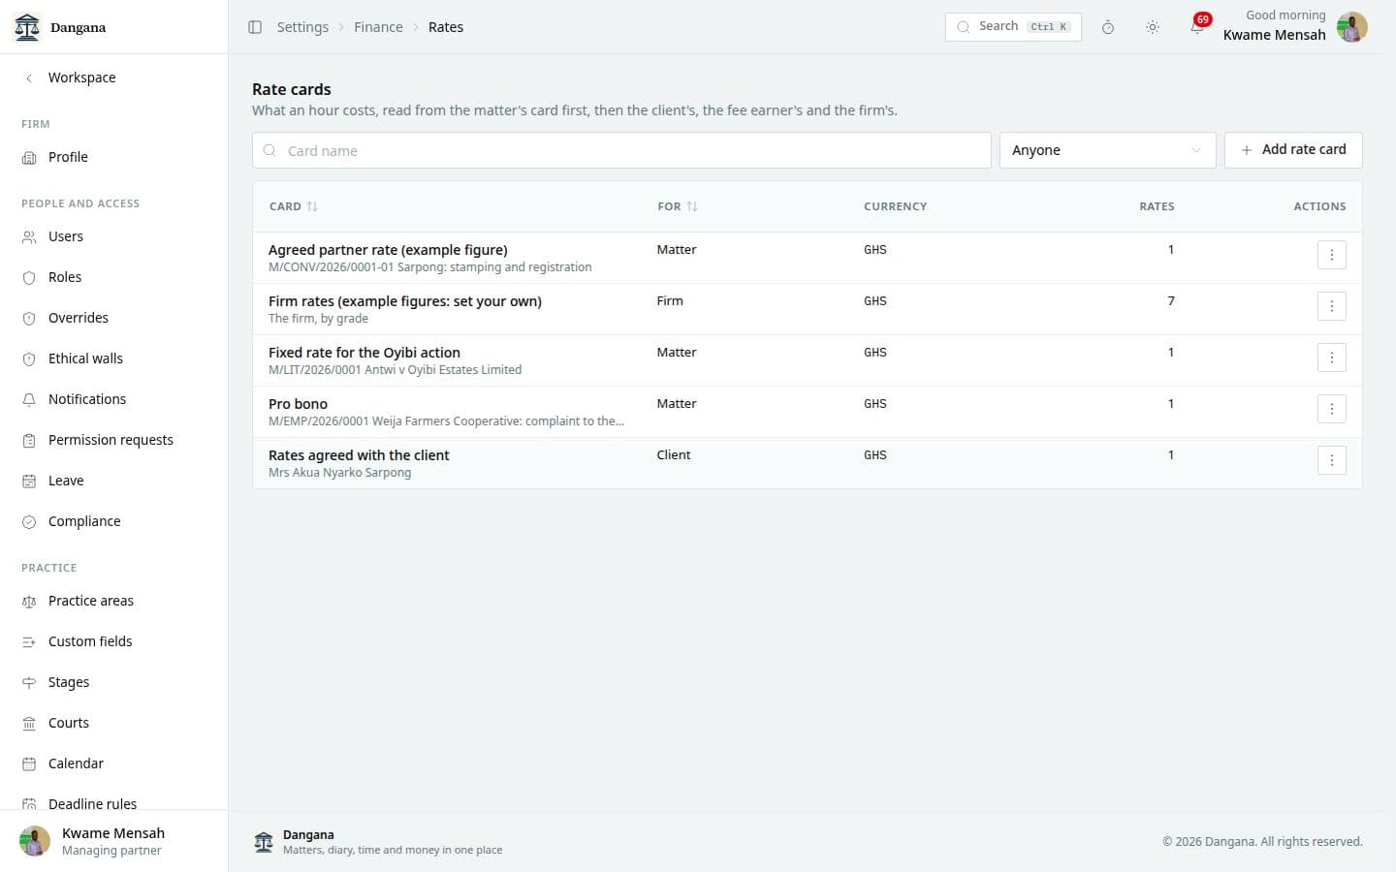Open the Agreed partner rate (example figure) card
Screen dimensions: 1396x872
coord(388,250)
